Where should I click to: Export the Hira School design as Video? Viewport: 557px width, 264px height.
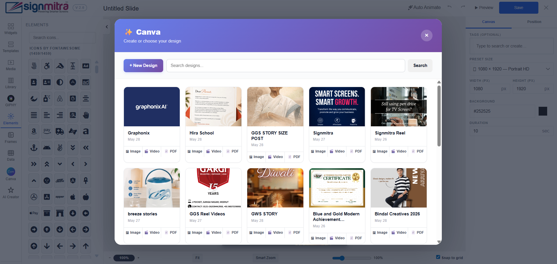214,151
